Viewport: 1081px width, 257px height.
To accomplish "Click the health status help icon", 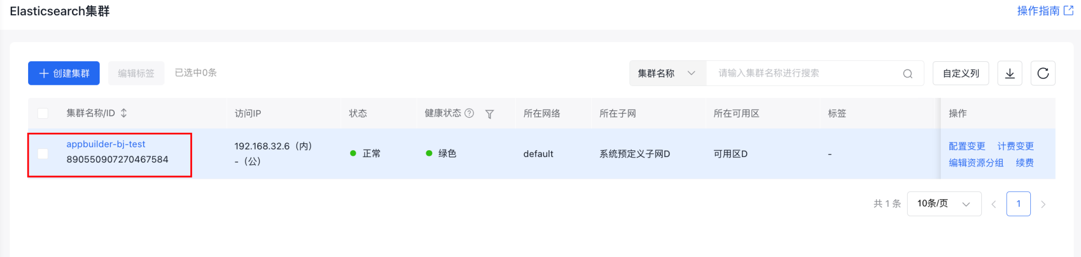I will pos(469,113).
